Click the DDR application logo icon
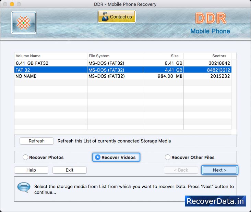Viewport: 251px width, 212px height. [24, 23]
